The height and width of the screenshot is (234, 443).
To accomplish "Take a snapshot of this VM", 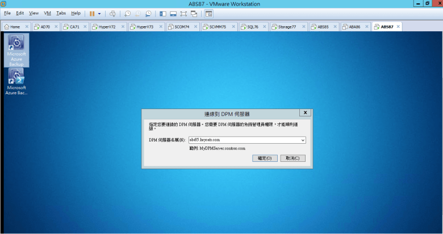I will pyautogui.click(x=128, y=13).
